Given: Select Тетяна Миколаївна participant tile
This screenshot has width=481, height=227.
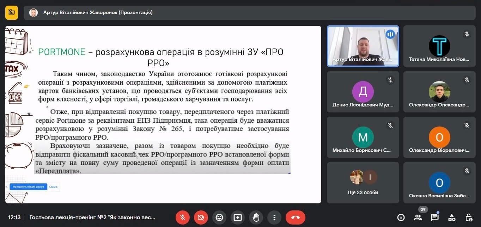Looking at the screenshot, I should (439, 46).
